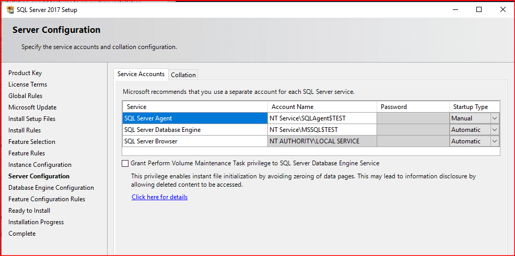The width and height of the screenshot is (515, 256).
Task: Select the Service Accounts tab
Action: coord(141,74)
